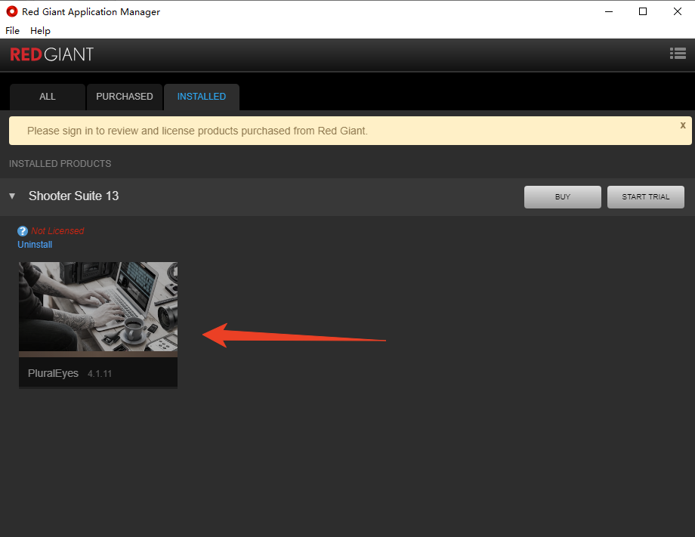The width and height of the screenshot is (695, 537).
Task: Click the Not Licensed status text
Action: pos(57,231)
